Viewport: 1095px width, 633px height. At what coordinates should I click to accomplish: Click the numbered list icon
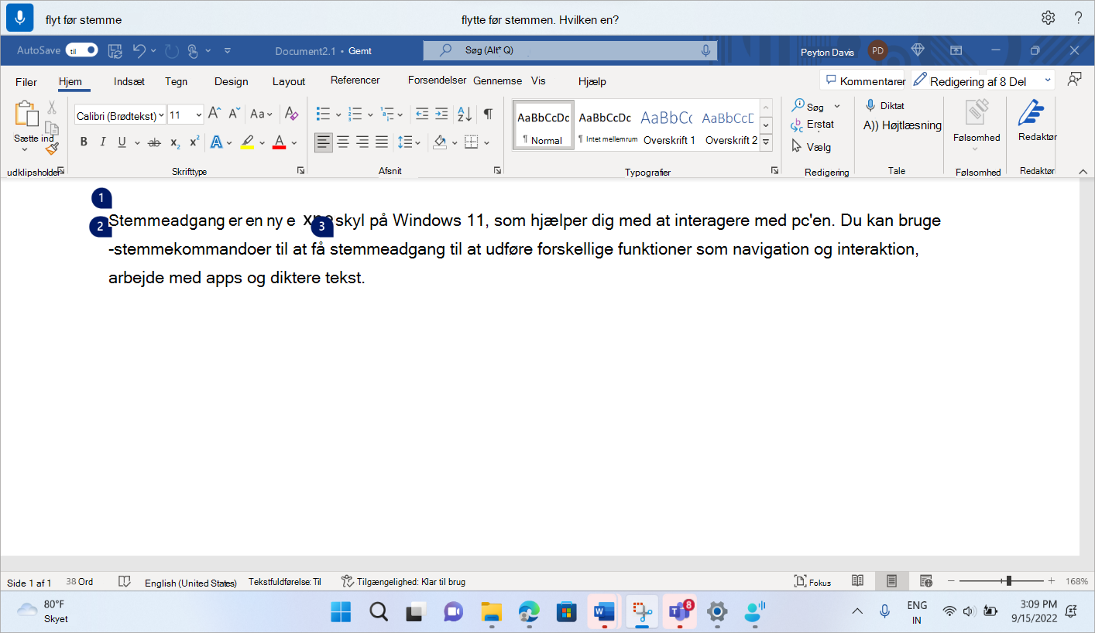click(x=355, y=114)
